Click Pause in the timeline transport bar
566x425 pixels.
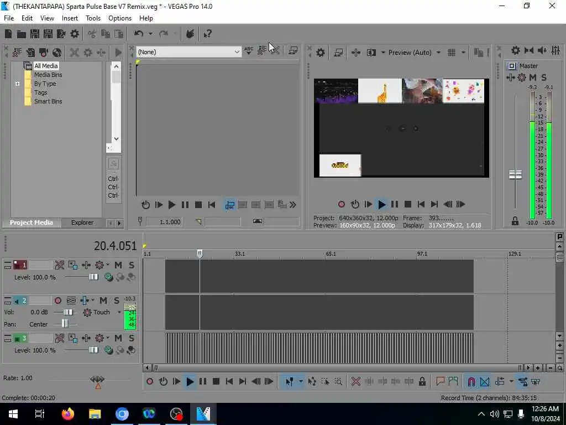(203, 381)
